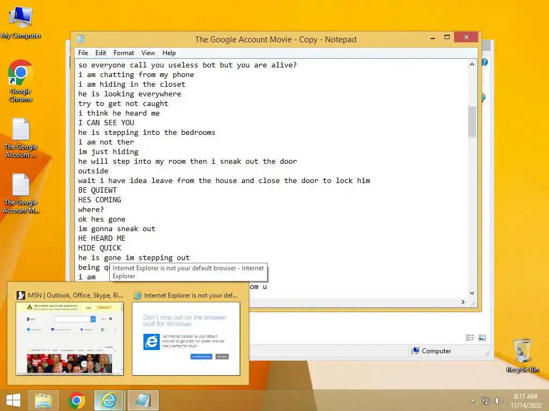The height and width of the screenshot is (411, 549).
Task: Click the line 'HIDE QUICK'
Action: pos(99,248)
